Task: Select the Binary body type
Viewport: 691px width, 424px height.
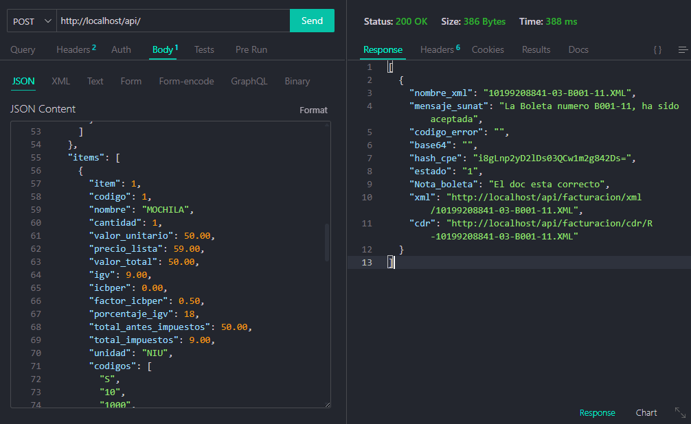Action: 297,81
